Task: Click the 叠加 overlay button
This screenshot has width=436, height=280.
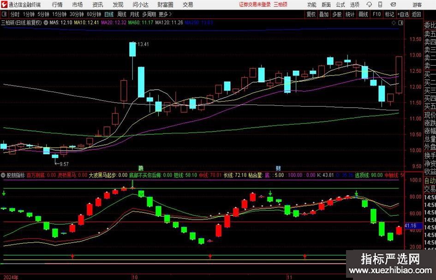Action: point(324,14)
